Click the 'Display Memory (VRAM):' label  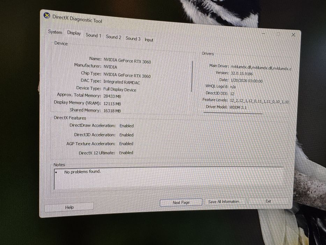tap(77, 103)
